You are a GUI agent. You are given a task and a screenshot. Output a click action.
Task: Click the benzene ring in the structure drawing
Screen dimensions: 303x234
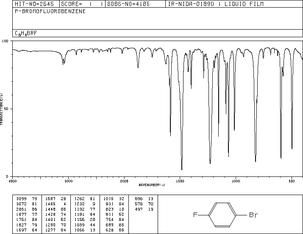tap(222, 215)
